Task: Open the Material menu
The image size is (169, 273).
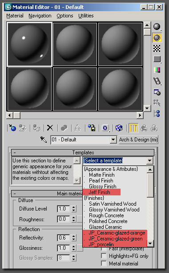Action: (15, 16)
